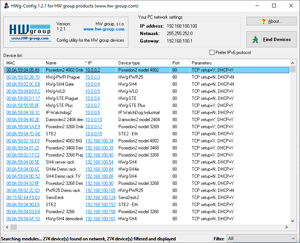
Task: Open MAC address 00:0A:59:04:7D:AE
Action: 23,134
